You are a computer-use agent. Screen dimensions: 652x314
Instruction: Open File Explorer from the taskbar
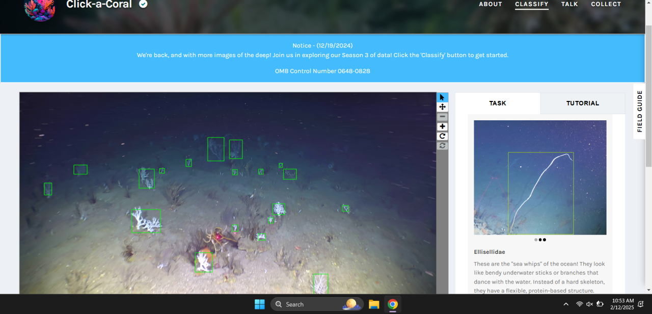click(x=374, y=304)
